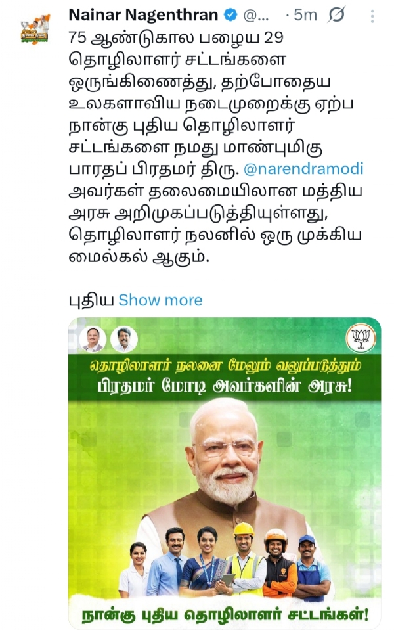Click the delivery rider in orange helmet

278,562
